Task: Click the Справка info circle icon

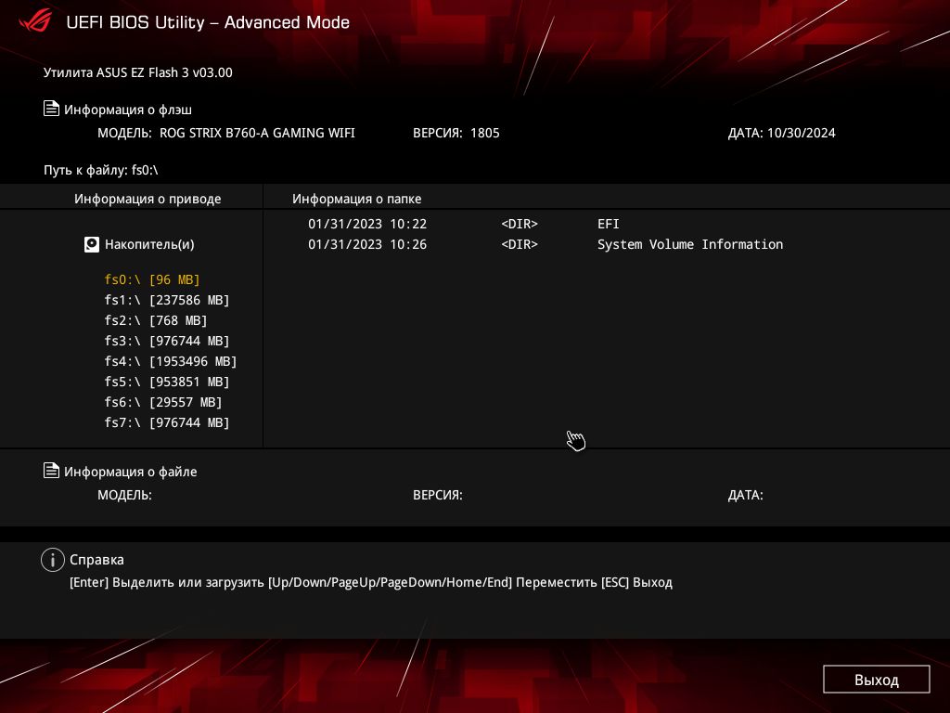Action: click(53, 560)
